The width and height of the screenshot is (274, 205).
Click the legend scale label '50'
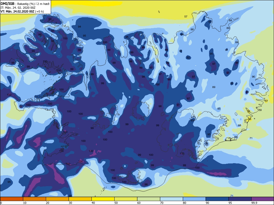click(x=116, y=203)
